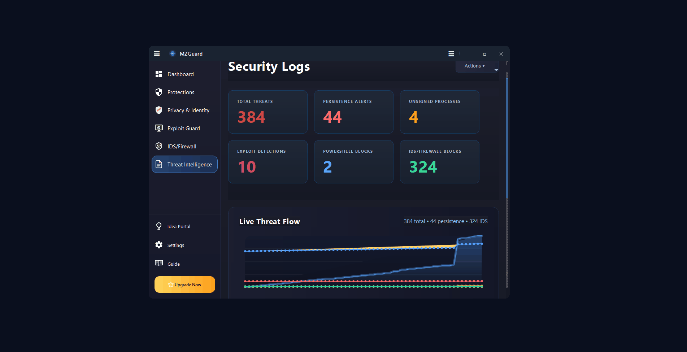Open Privacy & Identity shield icon
Screen dimensions: 687x352
click(x=159, y=110)
